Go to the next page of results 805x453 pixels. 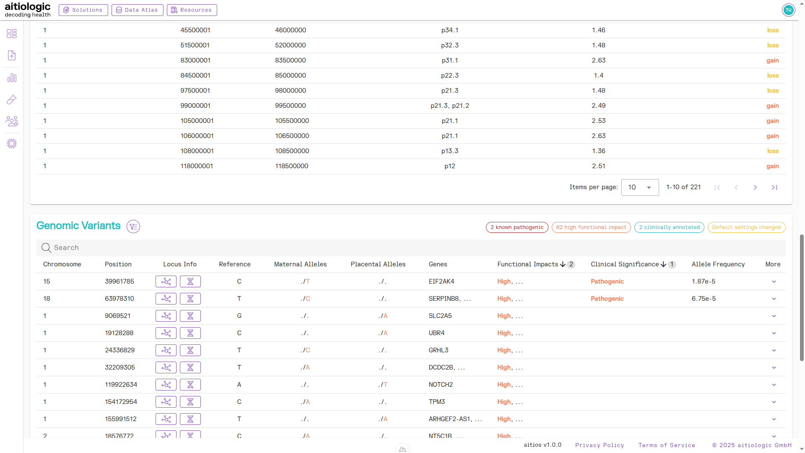755,187
